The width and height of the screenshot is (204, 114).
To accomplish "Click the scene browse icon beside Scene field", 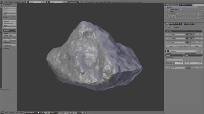I will pos(48,2).
